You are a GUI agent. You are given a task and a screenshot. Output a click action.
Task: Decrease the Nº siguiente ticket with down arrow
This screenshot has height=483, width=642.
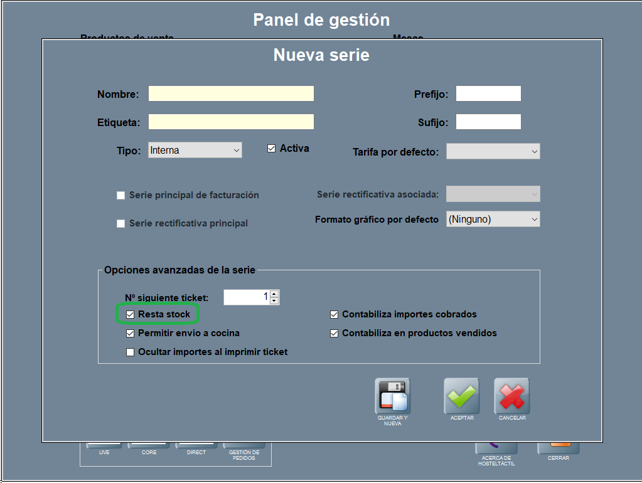tap(274, 301)
